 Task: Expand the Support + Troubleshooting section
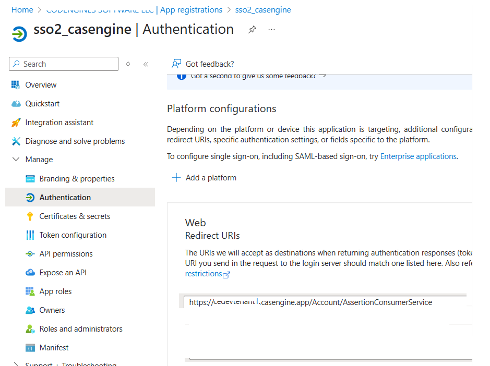[x=16, y=364]
